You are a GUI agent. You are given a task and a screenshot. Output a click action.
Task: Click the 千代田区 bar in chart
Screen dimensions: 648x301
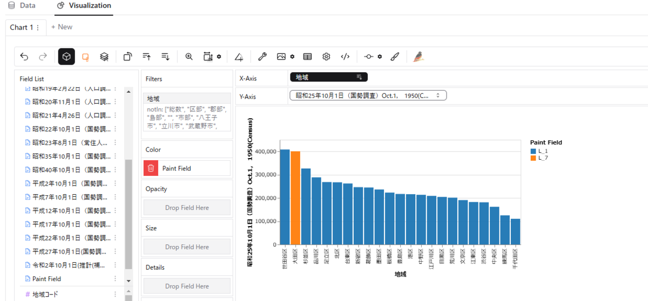[516, 231]
